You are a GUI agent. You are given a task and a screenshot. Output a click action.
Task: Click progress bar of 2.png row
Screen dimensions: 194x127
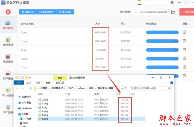(162, 32)
